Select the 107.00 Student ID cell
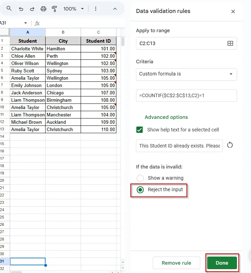Image resolution: width=251 pixels, height=273 pixels. pyautogui.click(x=99, y=93)
